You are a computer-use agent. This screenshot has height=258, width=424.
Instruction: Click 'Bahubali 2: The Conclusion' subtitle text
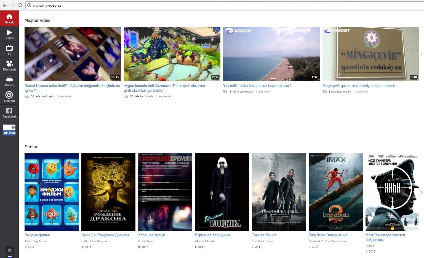pyautogui.click(x=327, y=241)
